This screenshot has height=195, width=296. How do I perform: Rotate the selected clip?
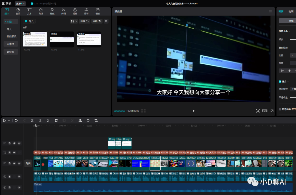click(88, 121)
